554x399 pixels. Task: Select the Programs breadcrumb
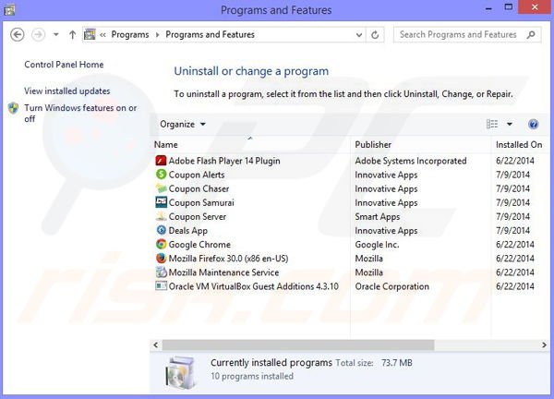click(x=130, y=34)
